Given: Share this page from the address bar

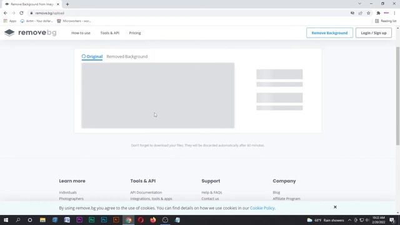Looking at the screenshot, I should coord(360,13).
